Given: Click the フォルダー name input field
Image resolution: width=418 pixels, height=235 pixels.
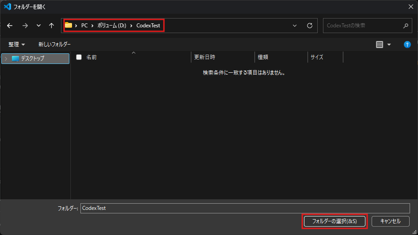Looking at the screenshot, I should 245,208.
